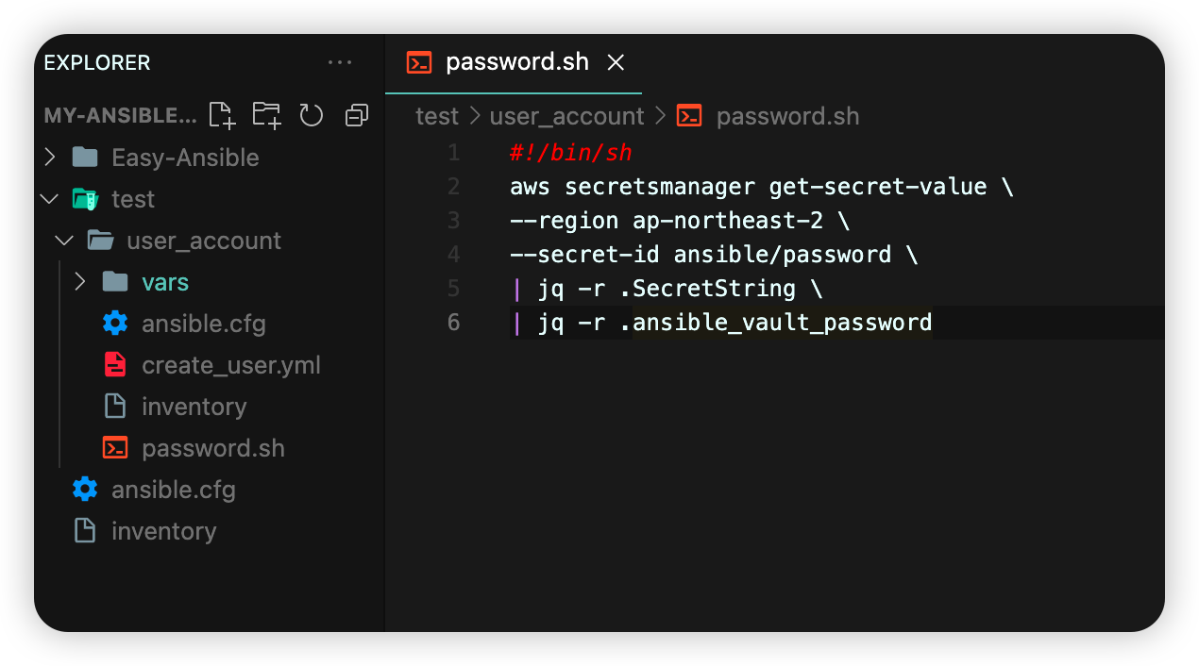The height and width of the screenshot is (666, 1199).
Task: Click the '--secret-id ansible/password' code line
Action: pyautogui.click(x=714, y=255)
